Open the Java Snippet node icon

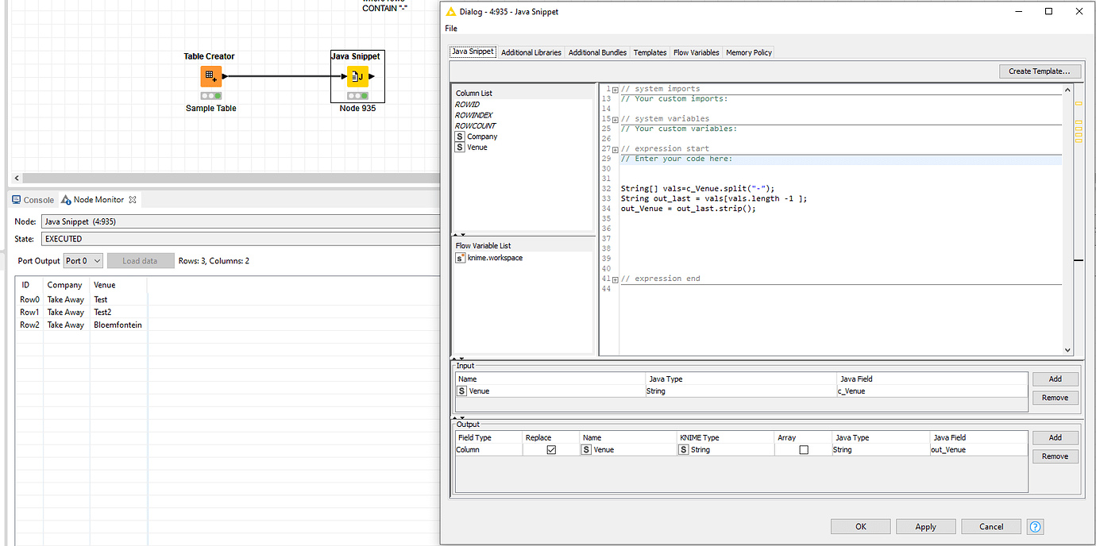tap(356, 76)
